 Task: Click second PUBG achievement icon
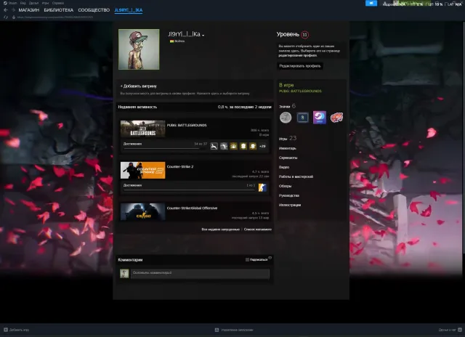pyautogui.click(x=224, y=146)
